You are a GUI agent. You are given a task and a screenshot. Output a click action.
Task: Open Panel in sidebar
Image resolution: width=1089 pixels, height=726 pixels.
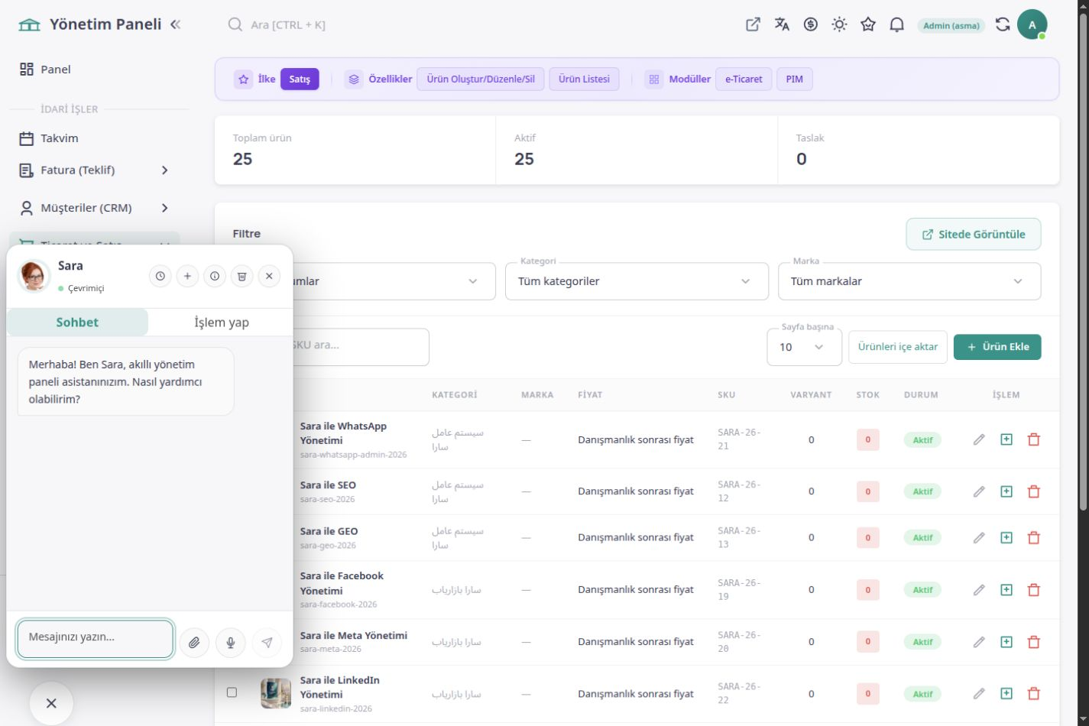click(x=95, y=70)
